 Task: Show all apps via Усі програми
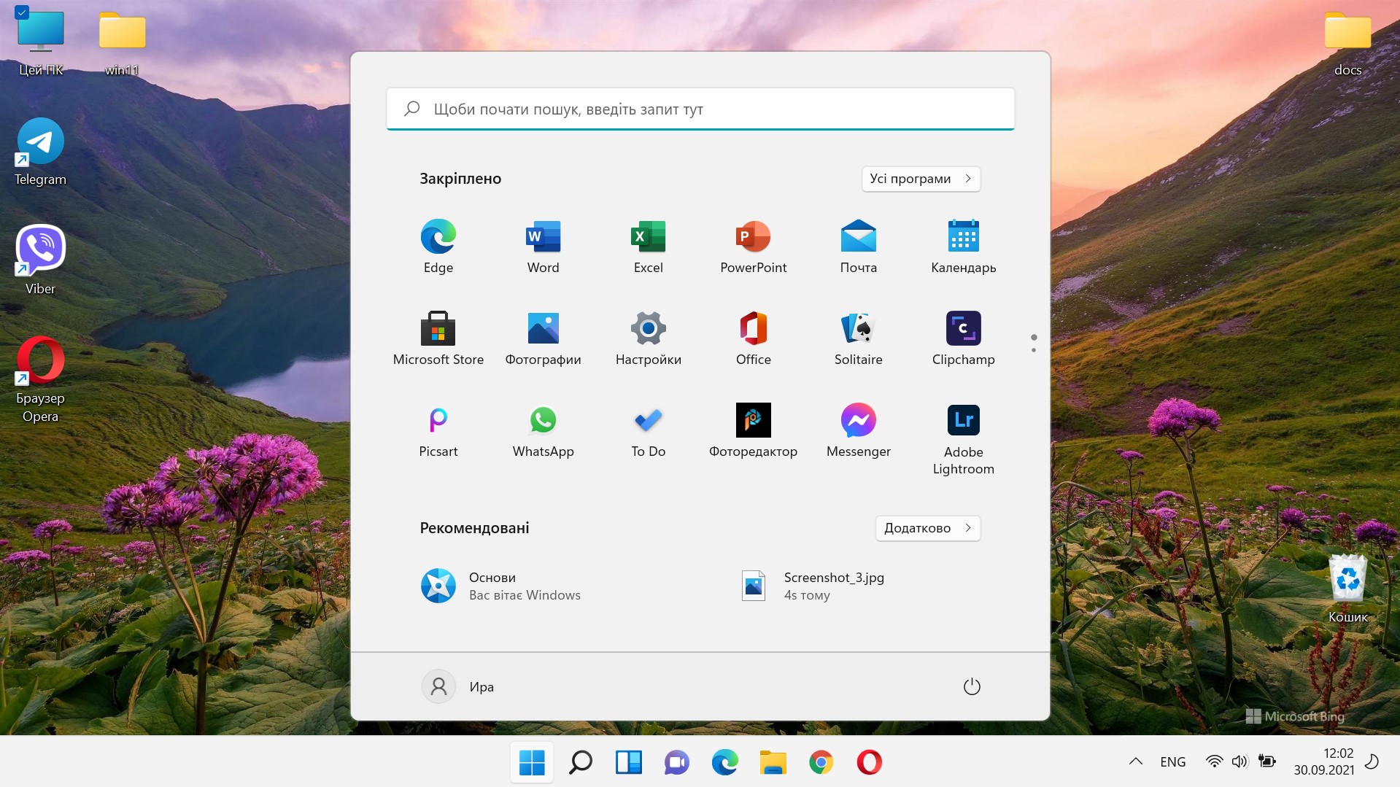coord(921,179)
